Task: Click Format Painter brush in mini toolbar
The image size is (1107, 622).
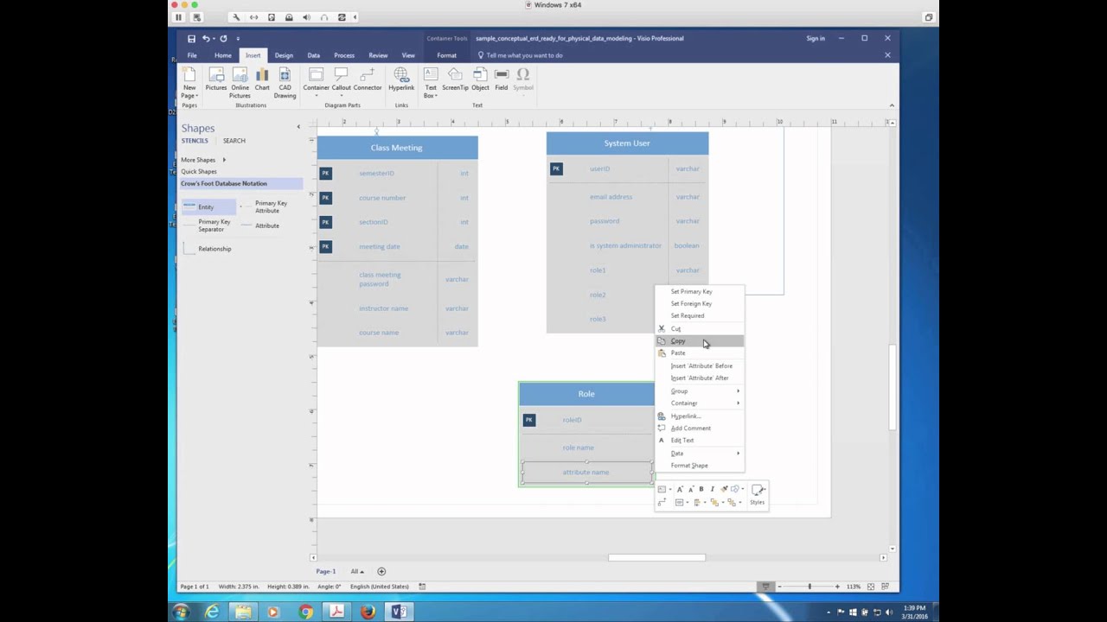Action: 724,489
